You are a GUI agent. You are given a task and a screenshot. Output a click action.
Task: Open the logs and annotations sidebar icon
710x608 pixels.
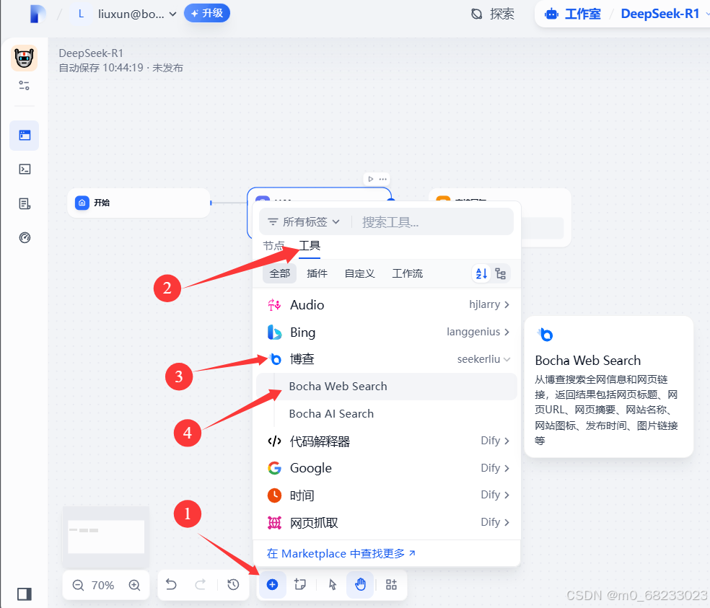[x=25, y=203]
